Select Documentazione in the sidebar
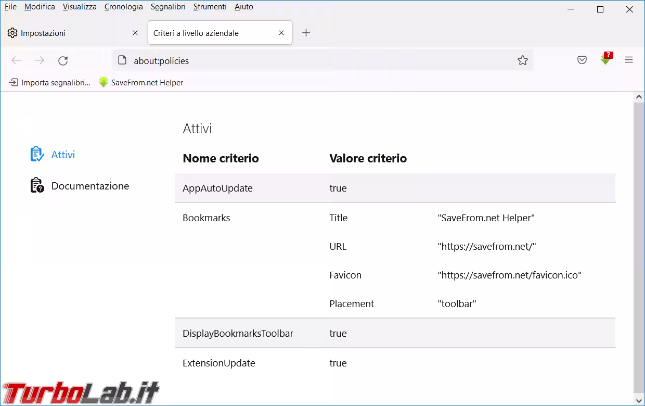Screen dimensions: 645x406 click(x=90, y=186)
